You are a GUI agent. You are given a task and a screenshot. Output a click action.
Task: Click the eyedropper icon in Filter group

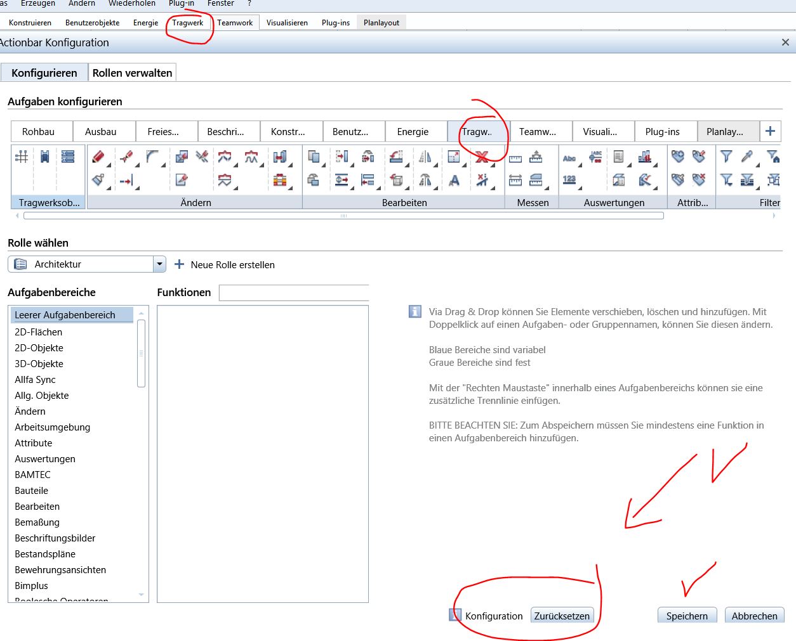[x=748, y=156]
